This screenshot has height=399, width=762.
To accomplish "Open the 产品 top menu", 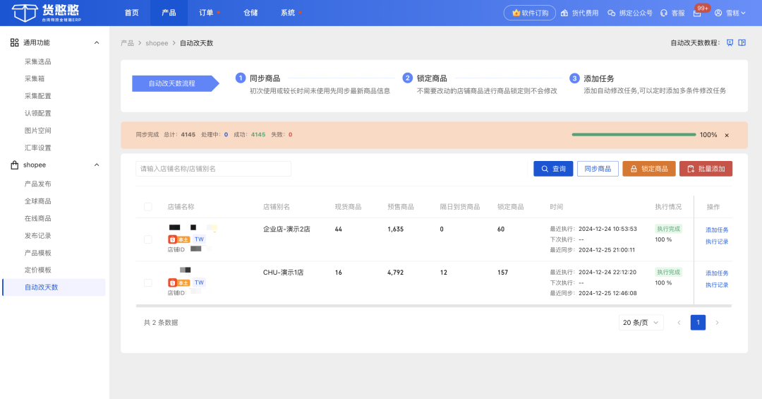I will pyautogui.click(x=169, y=13).
